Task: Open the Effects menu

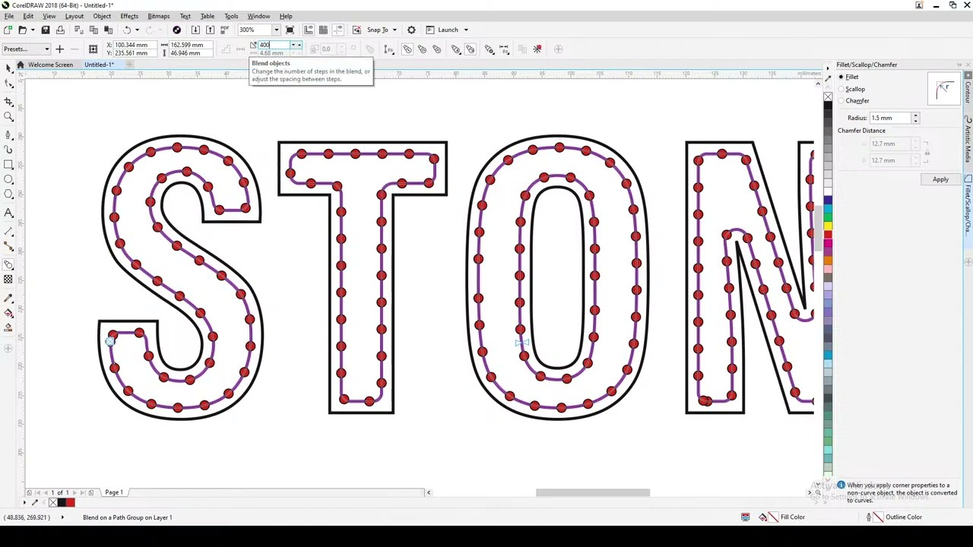Action: tap(129, 16)
